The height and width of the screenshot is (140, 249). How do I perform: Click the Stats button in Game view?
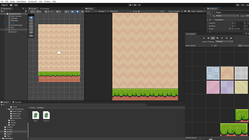193,11
